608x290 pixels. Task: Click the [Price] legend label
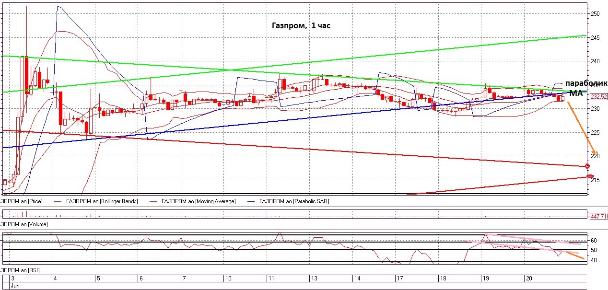click(x=21, y=201)
